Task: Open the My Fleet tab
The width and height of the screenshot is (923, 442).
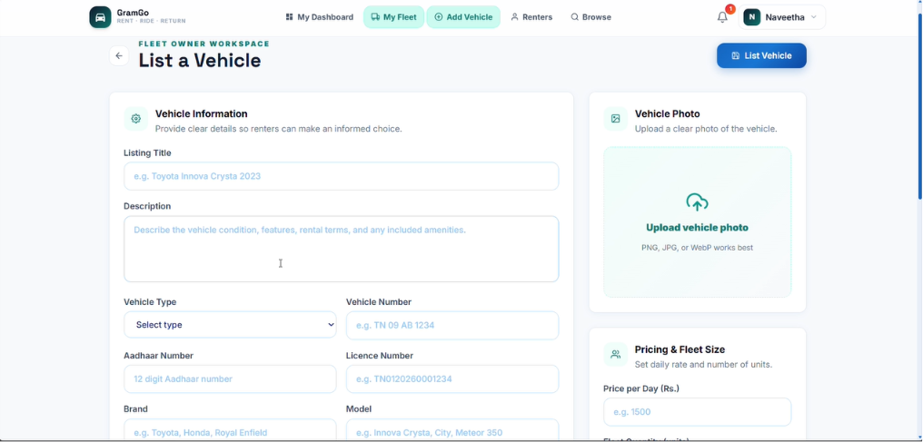Action: point(393,17)
